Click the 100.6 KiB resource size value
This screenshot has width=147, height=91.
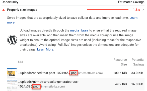[x=120, y=73]
